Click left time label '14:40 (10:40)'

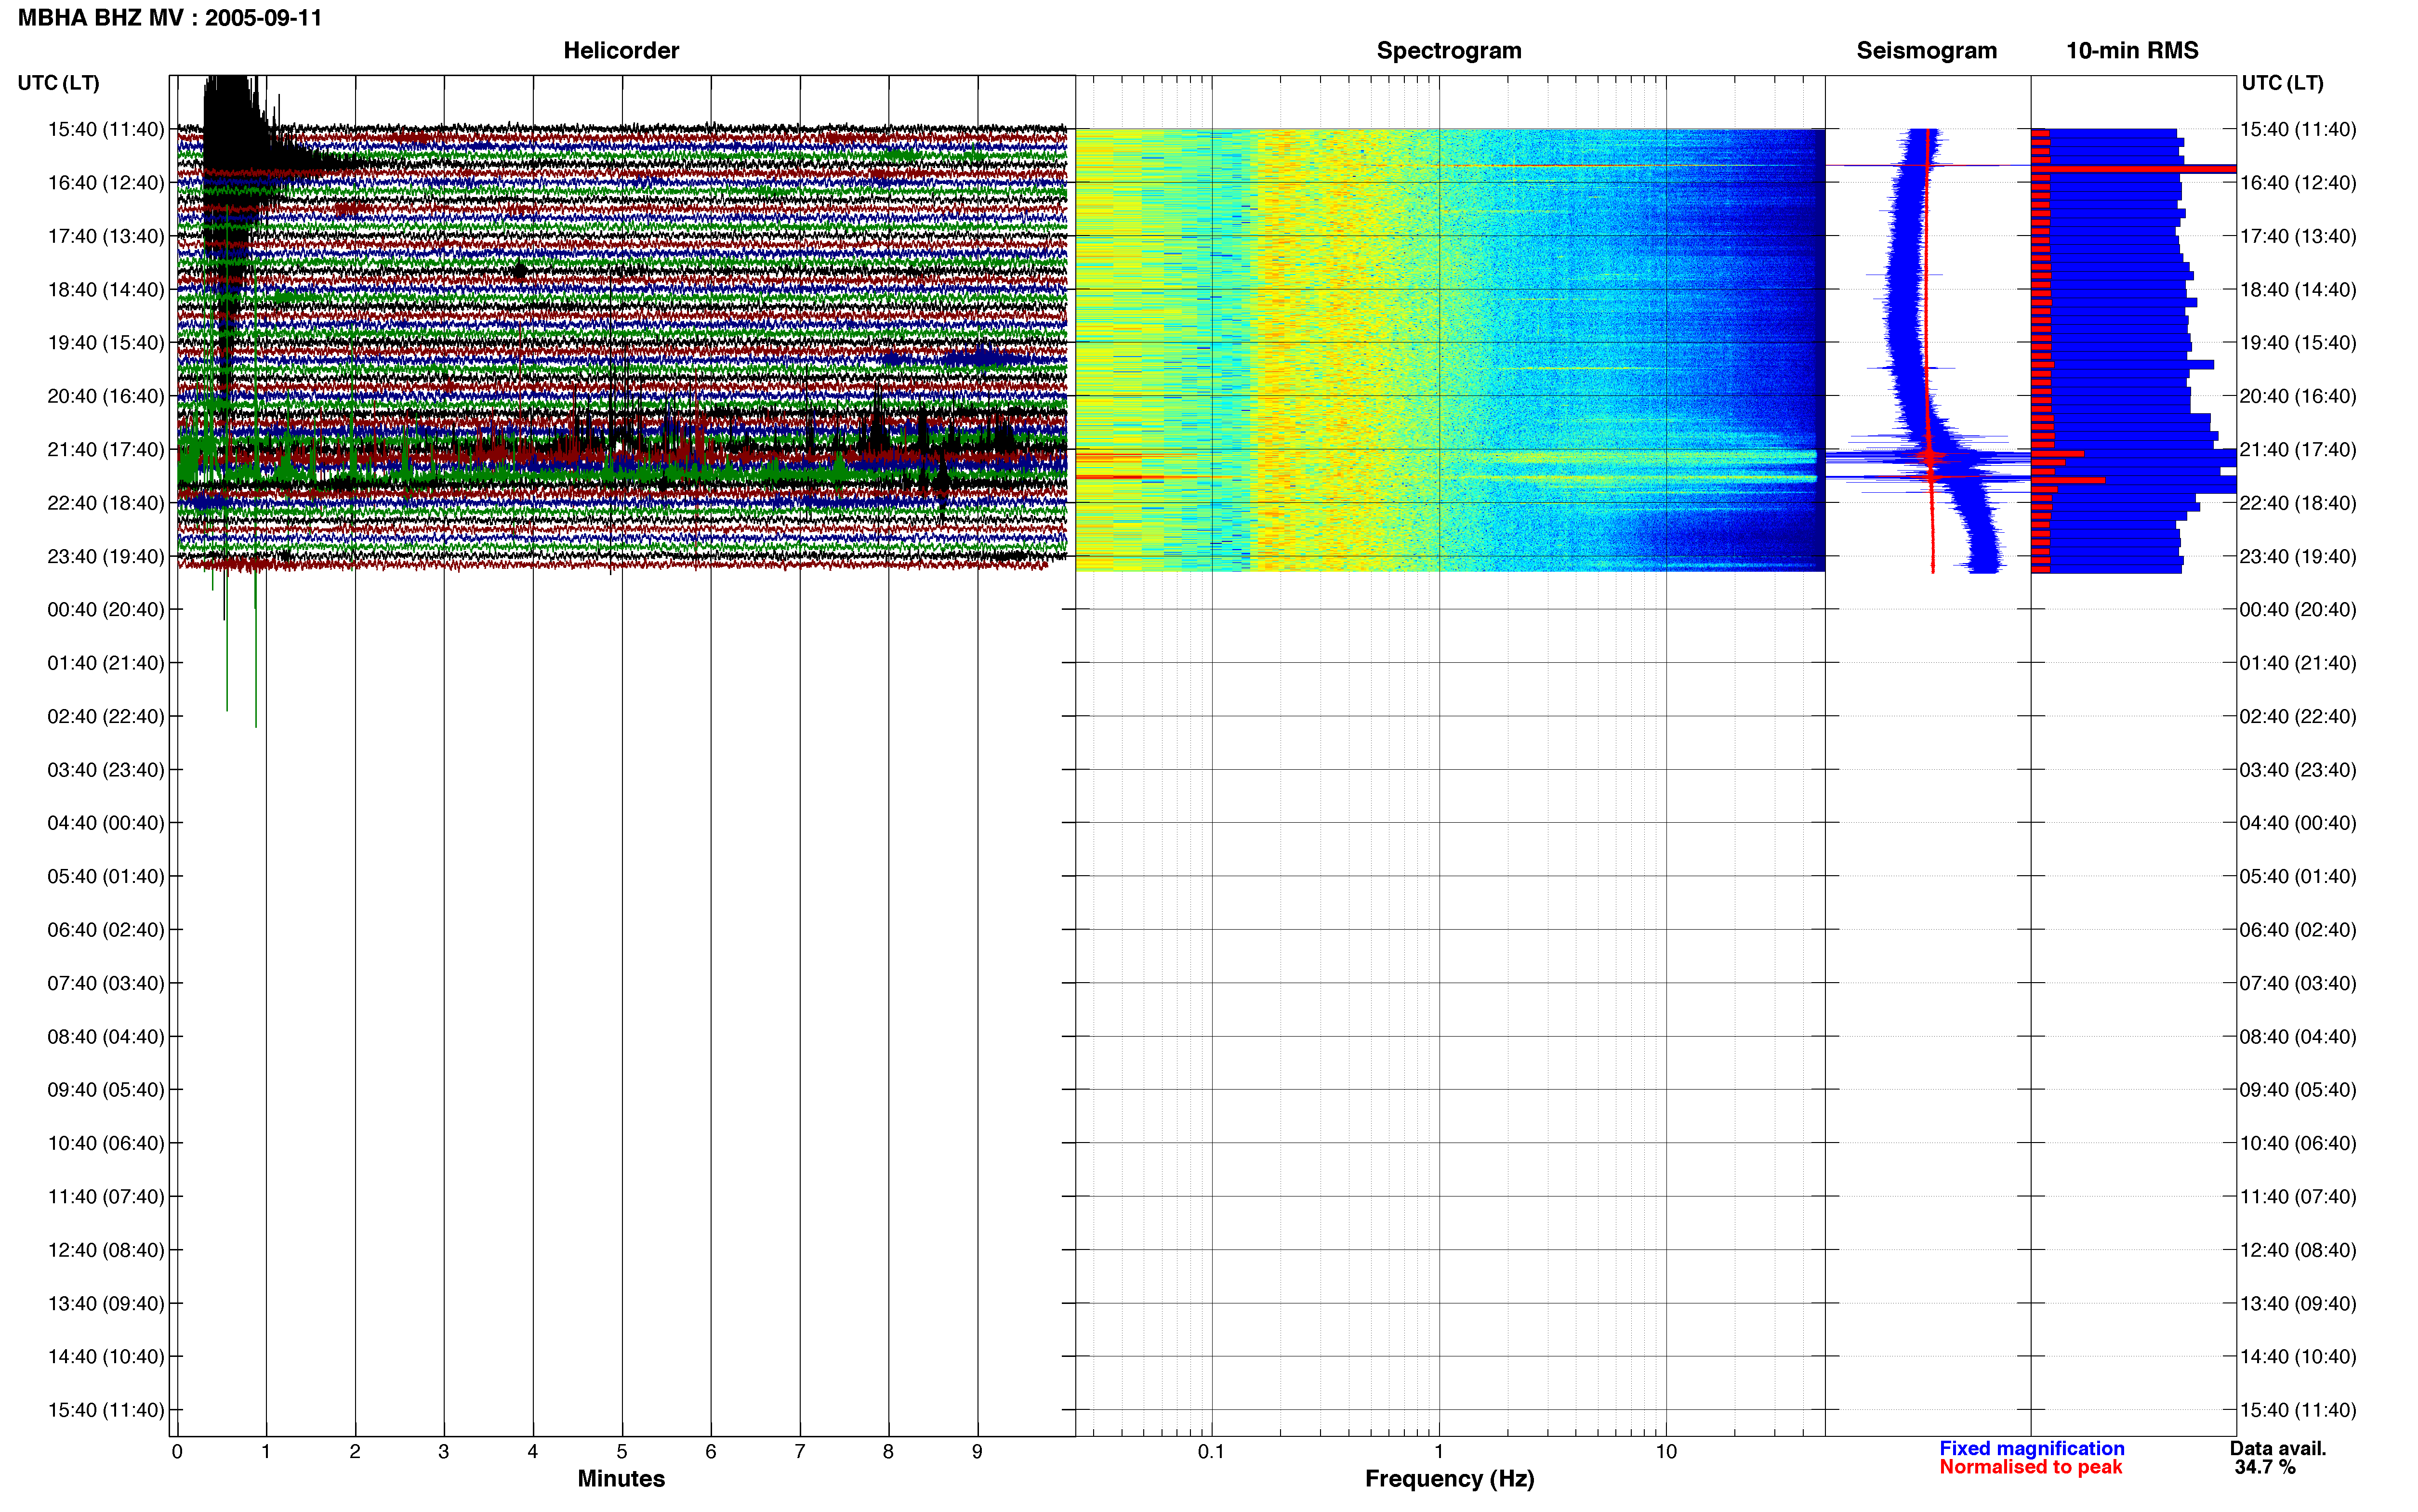pos(106,1357)
